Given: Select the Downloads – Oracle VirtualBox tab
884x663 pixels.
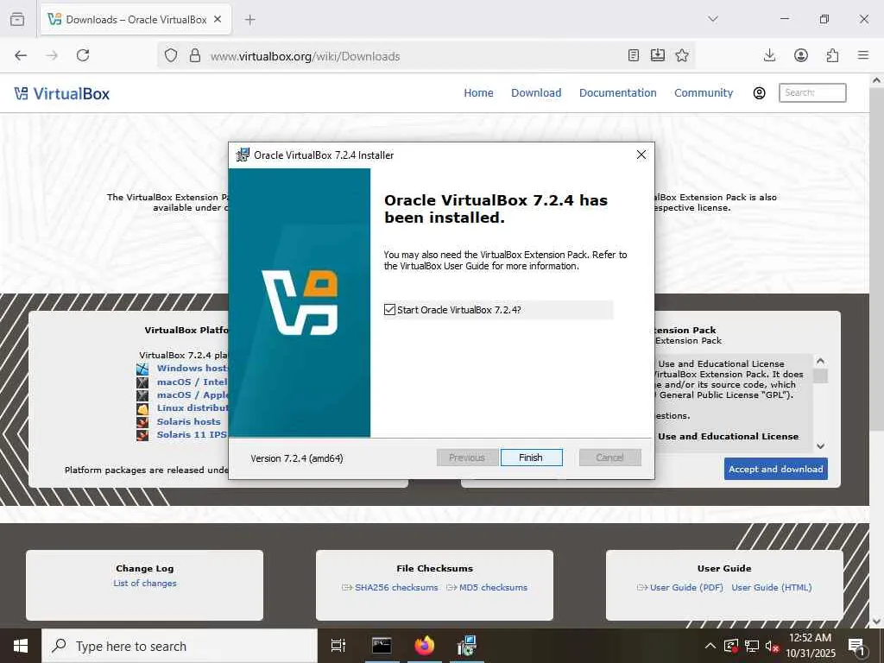Looking at the screenshot, I should (x=136, y=20).
